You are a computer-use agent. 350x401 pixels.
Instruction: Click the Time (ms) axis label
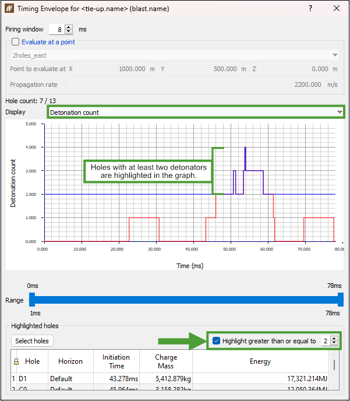pos(190,266)
